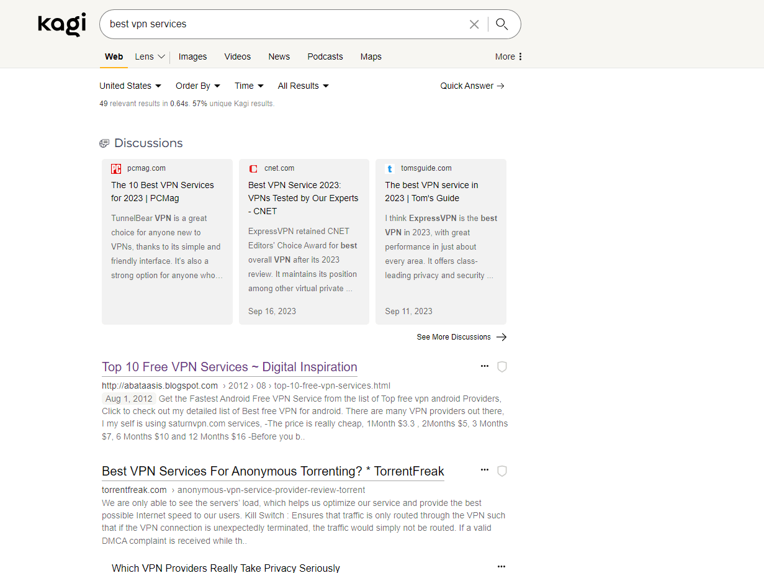Open the Time filter dropdown
This screenshot has width=764, height=573.
point(249,86)
